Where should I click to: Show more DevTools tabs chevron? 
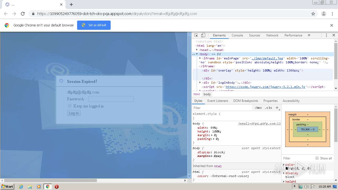309,35
